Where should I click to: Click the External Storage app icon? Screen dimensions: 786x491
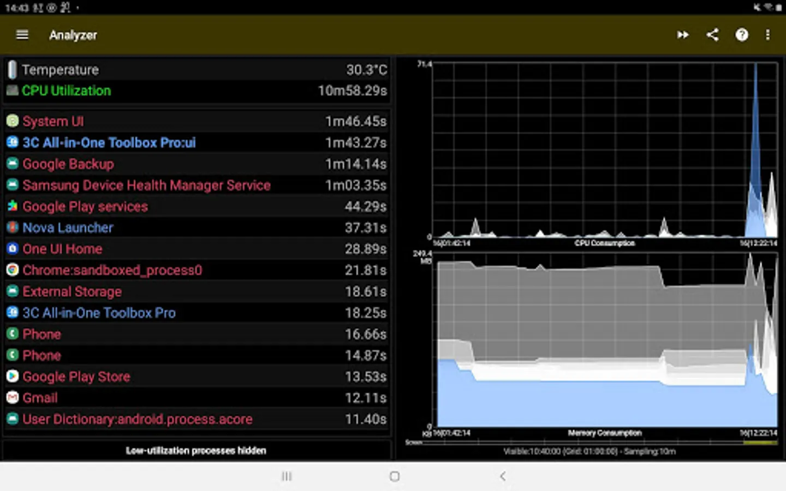(13, 291)
